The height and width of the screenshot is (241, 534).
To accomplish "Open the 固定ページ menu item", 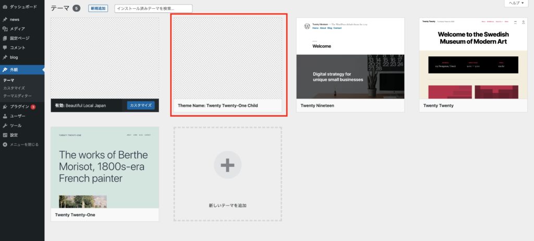I will pyautogui.click(x=22, y=38).
